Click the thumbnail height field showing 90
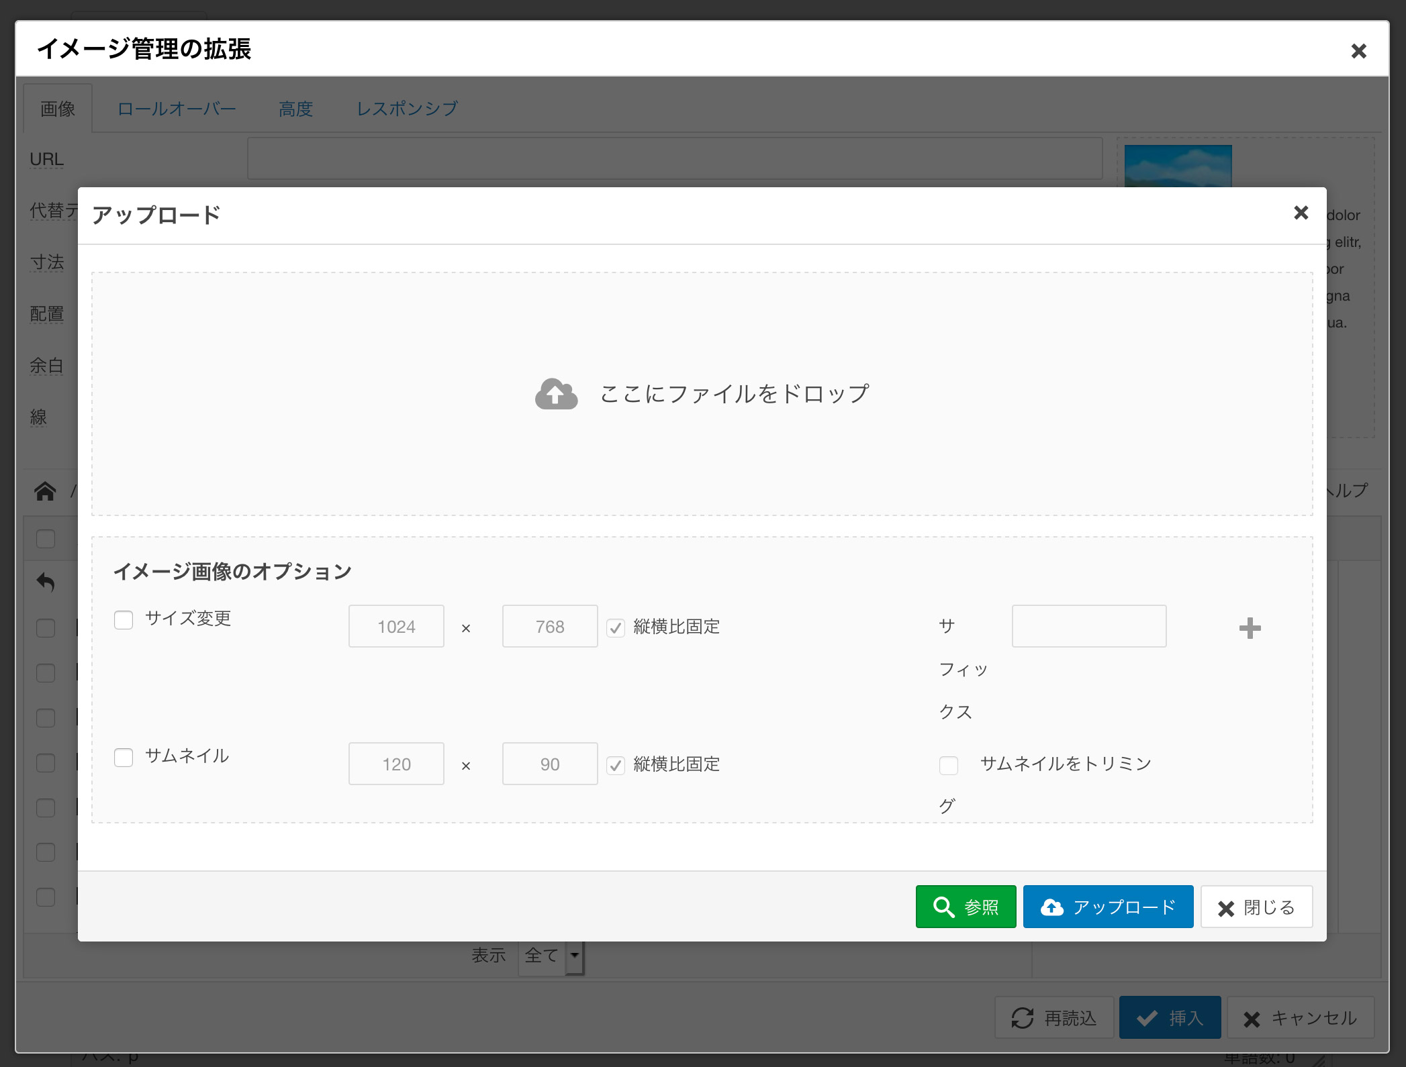This screenshot has width=1406, height=1067. coord(549,764)
